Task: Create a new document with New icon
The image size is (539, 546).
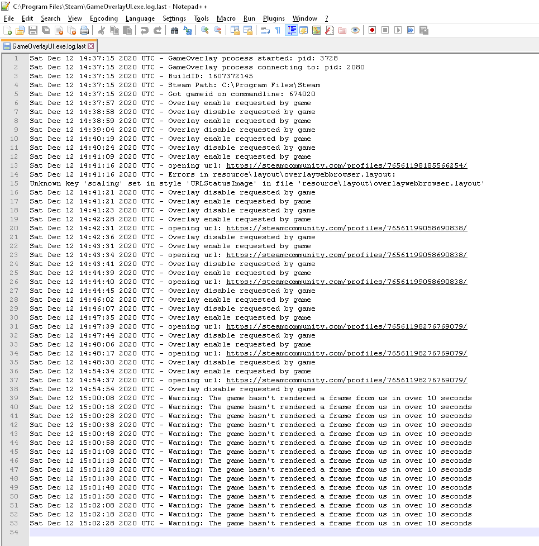Action: point(7,31)
